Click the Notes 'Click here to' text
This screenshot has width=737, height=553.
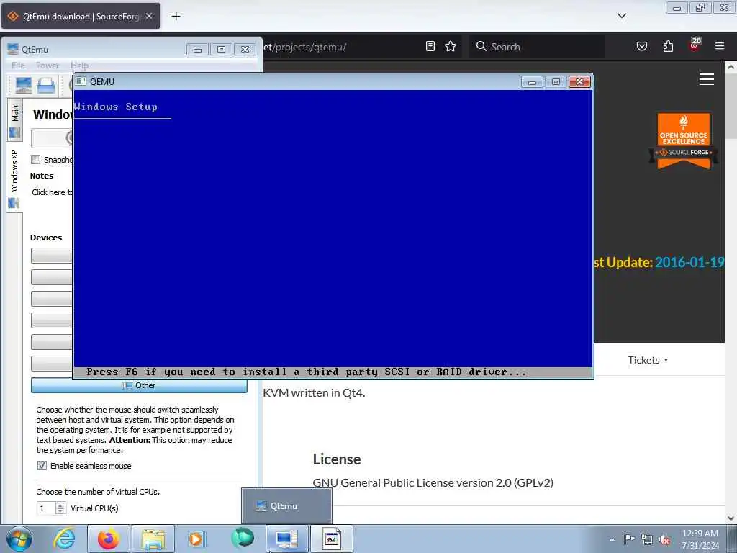pos(52,192)
